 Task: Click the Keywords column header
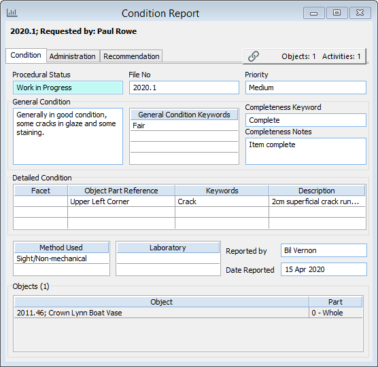tap(222, 191)
